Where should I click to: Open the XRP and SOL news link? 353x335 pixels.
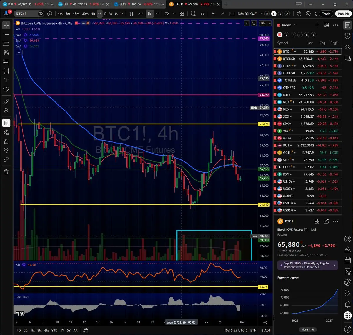point(308,265)
